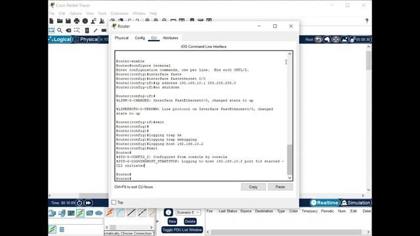
Task: Select the Delete tool icon
Action: (68, 31)
